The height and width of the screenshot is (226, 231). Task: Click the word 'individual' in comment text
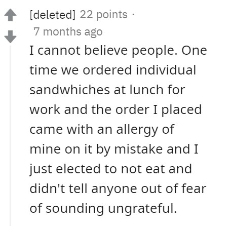[x=166, y=70]
